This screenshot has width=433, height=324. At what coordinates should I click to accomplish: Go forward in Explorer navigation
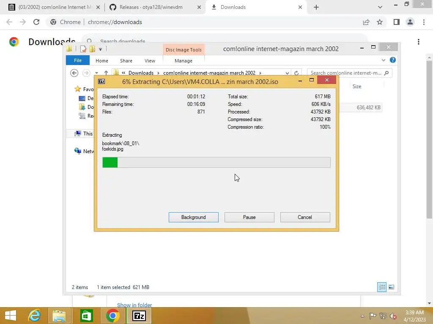86,73
